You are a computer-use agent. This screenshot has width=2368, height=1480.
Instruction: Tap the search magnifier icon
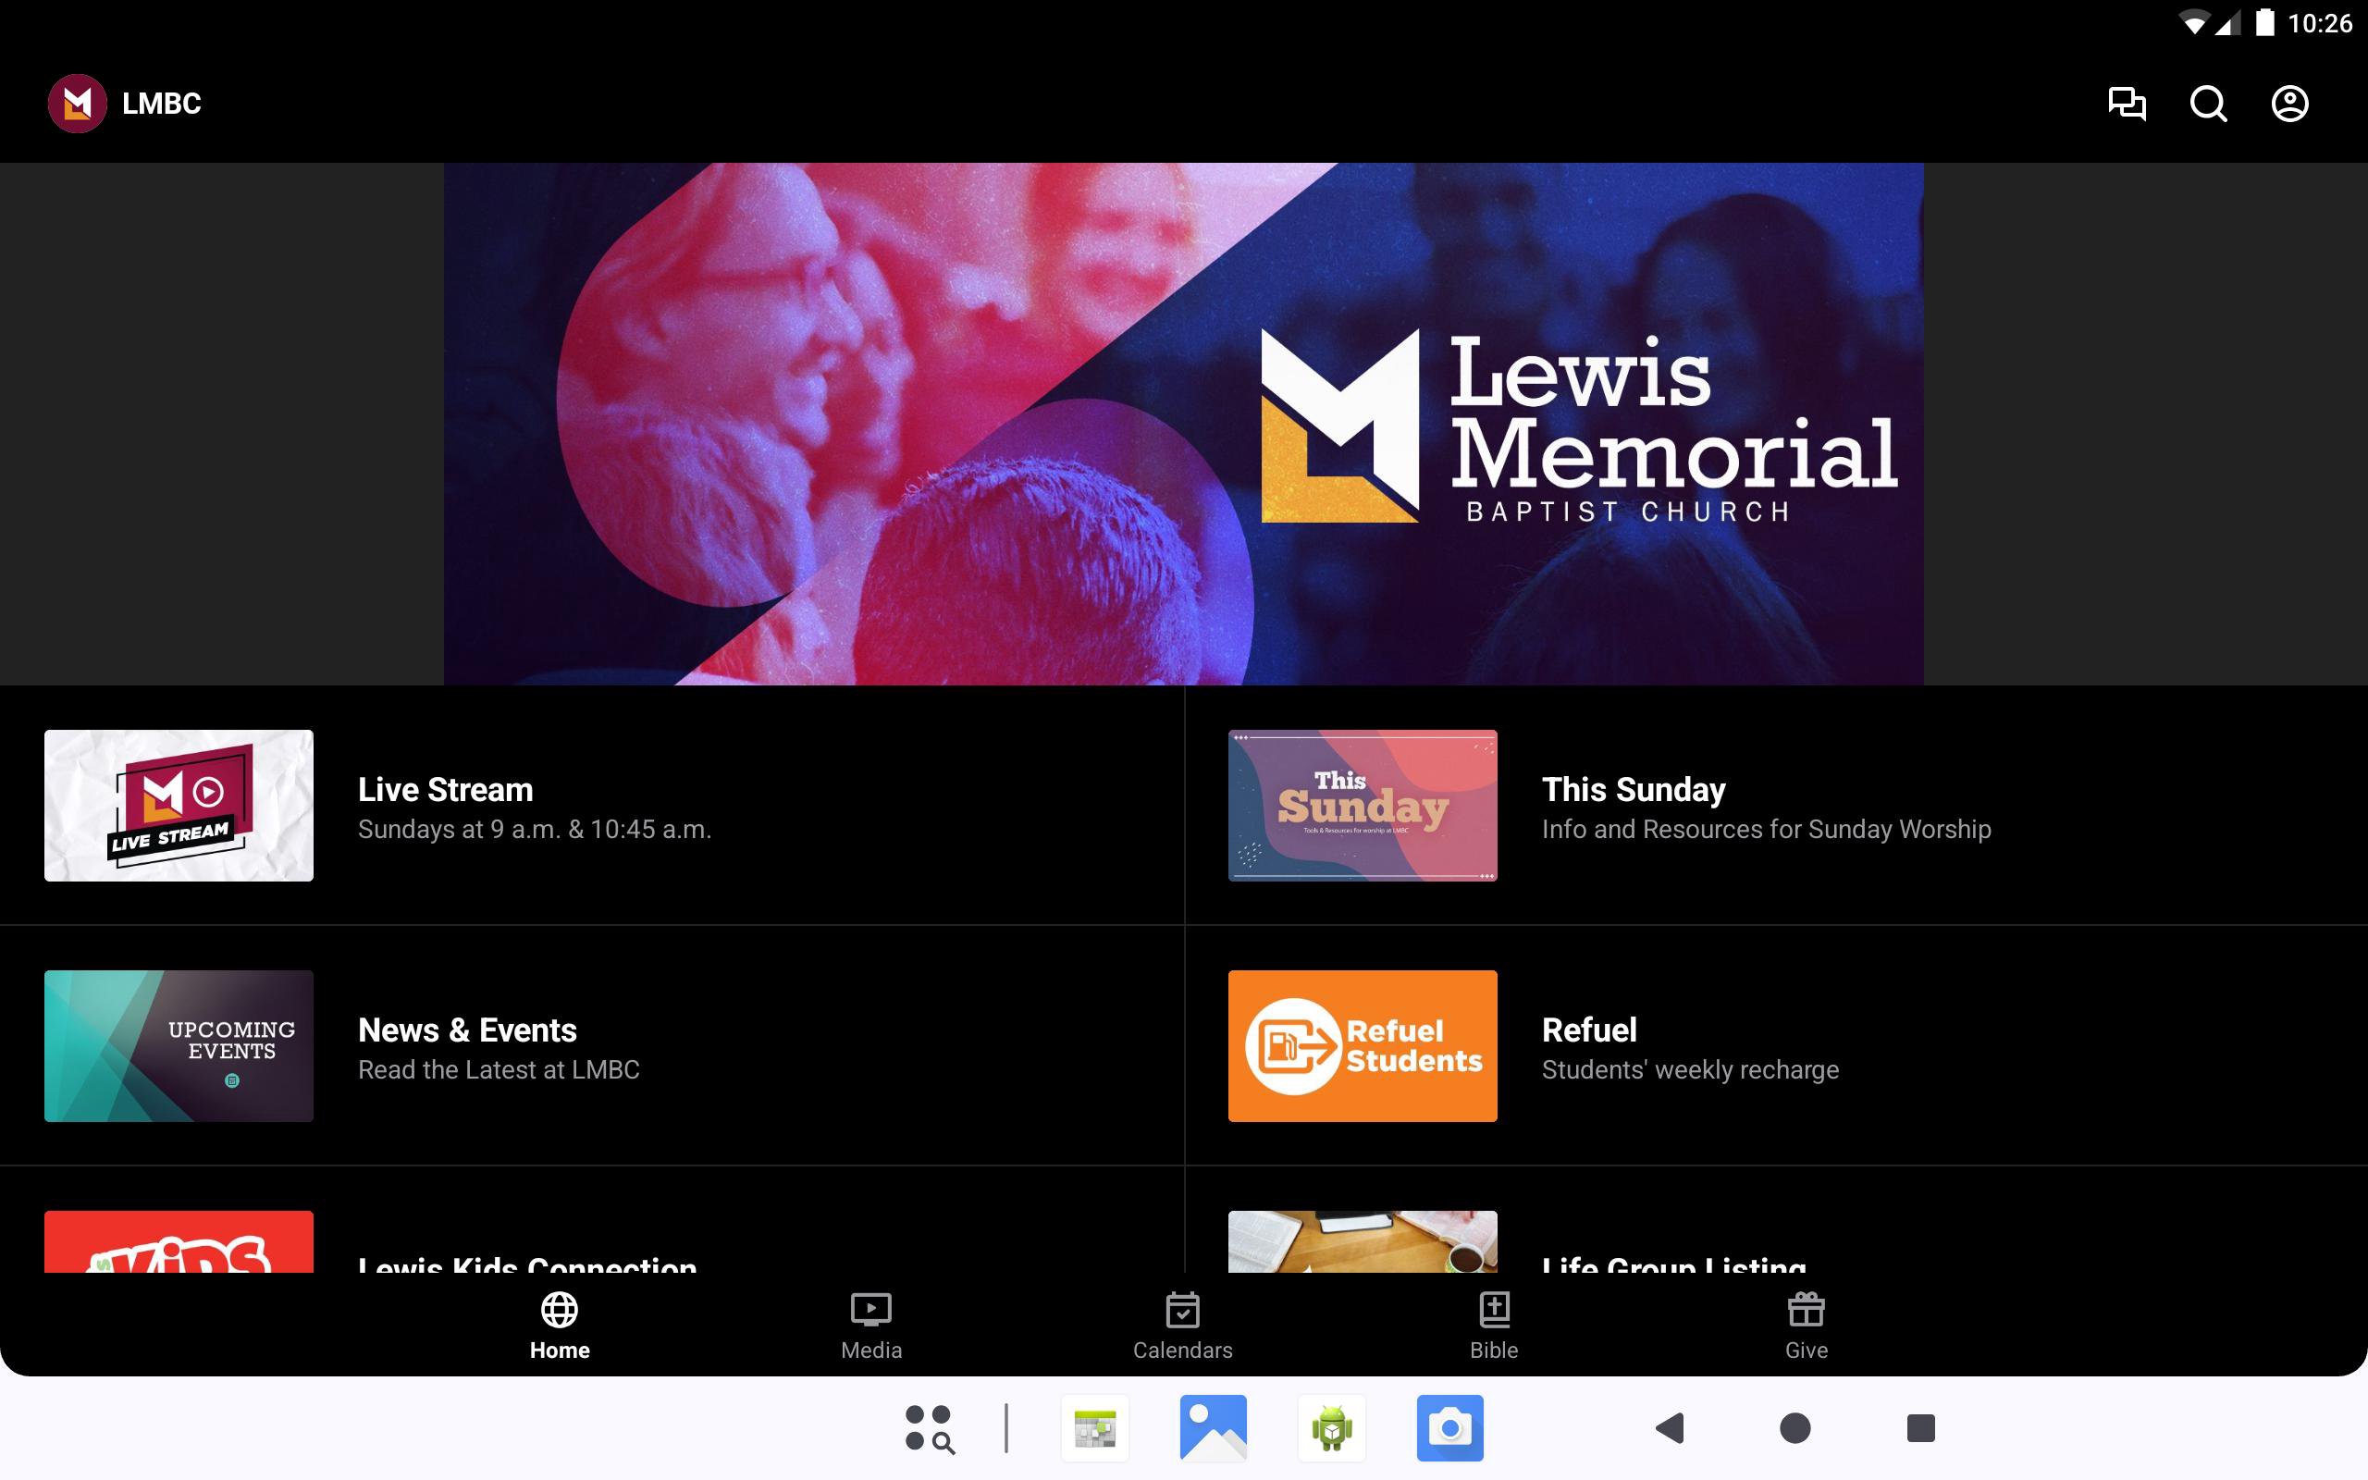pos(2208,104)
